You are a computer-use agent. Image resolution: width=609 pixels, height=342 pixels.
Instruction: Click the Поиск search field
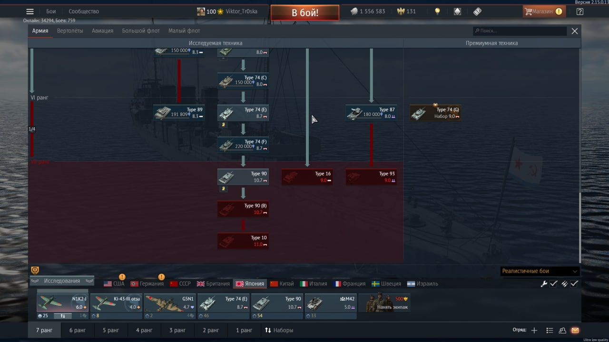pos(520,31)
